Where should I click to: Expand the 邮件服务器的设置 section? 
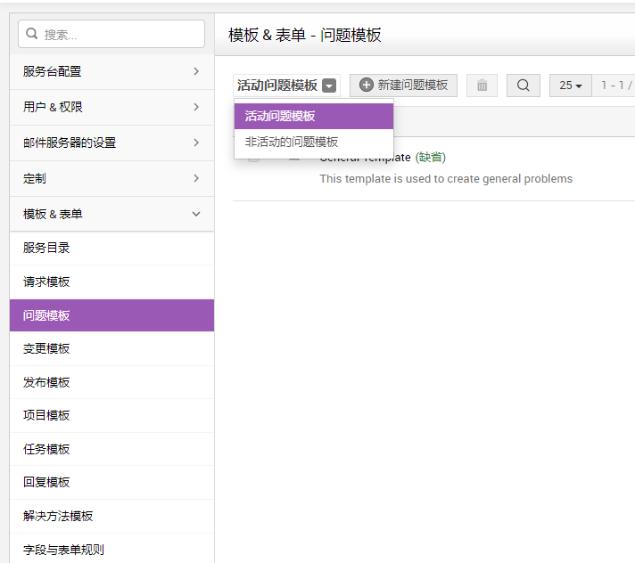coord(196,143)
